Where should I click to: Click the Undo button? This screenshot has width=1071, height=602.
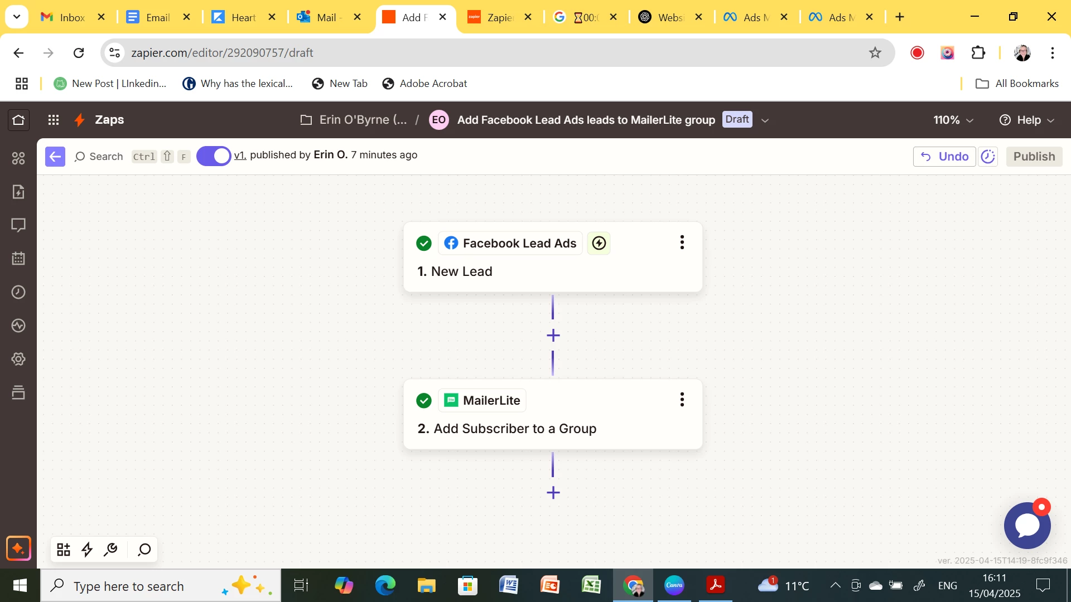pos(944,157)
